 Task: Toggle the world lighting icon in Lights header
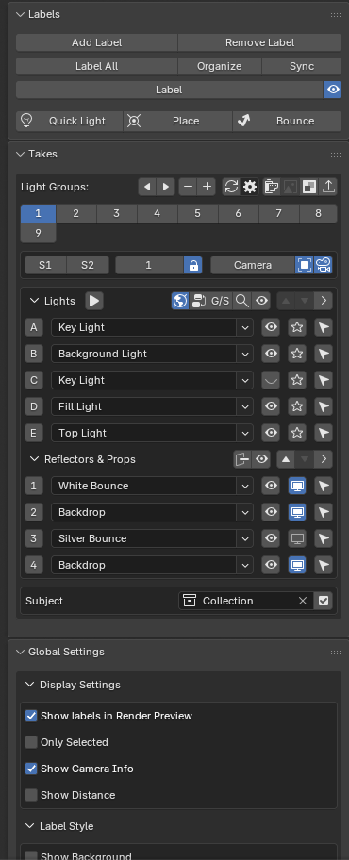click(x=180, y=301)
